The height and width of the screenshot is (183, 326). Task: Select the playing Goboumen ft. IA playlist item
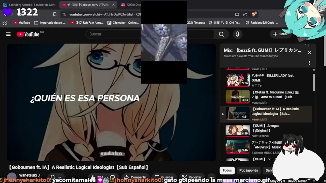(266, 114)
